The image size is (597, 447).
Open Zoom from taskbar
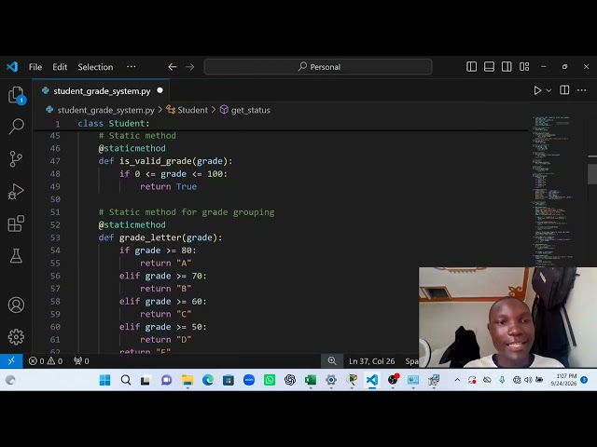(x=249, y=380)
